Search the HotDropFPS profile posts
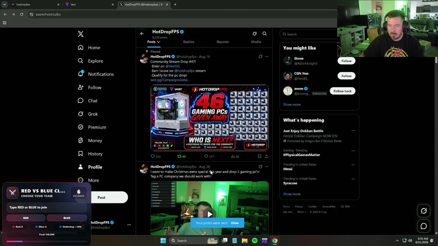Screen dimensions: 438x246 pos(265,33)
